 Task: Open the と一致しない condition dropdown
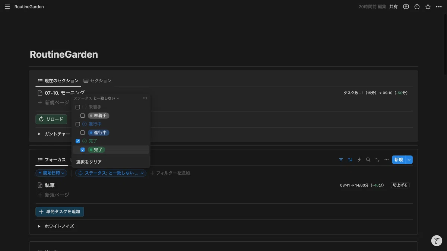point(107,98)
